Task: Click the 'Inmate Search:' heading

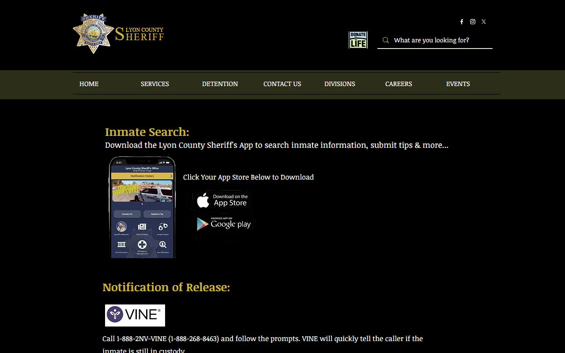Action: (x=147, y=132)
